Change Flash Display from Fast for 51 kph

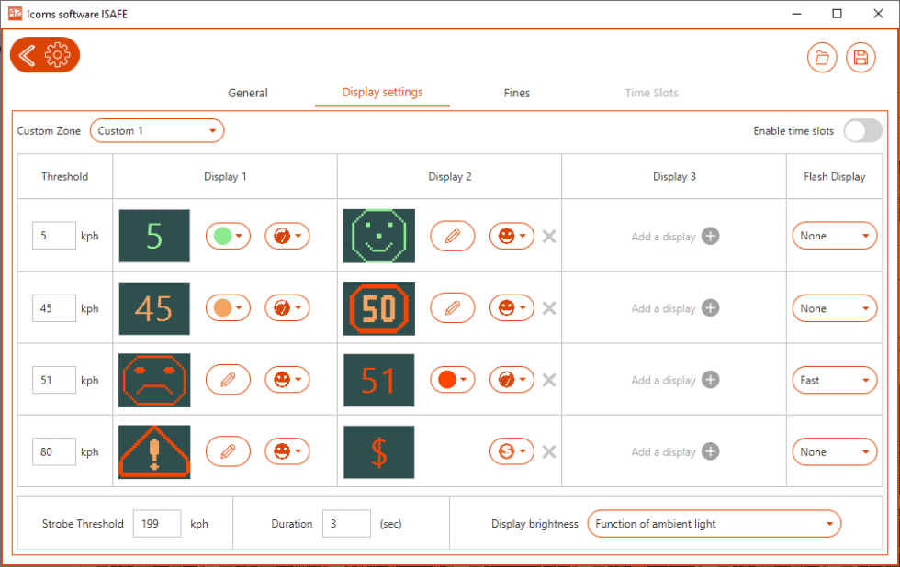coord(834,379)
